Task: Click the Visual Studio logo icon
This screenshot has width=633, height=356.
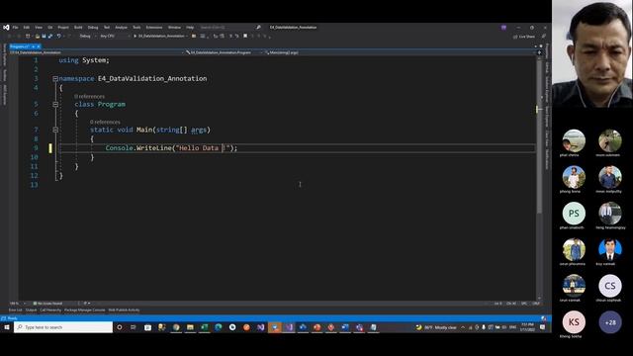Action: pyautogui.click(x=6, y=28)
